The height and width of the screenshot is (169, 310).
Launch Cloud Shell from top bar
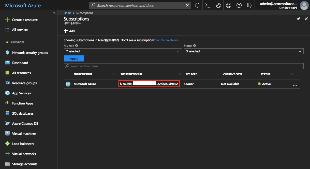(208, 5)
